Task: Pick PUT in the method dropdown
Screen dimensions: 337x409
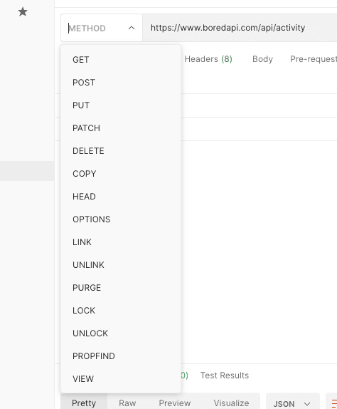Action: 121,105
